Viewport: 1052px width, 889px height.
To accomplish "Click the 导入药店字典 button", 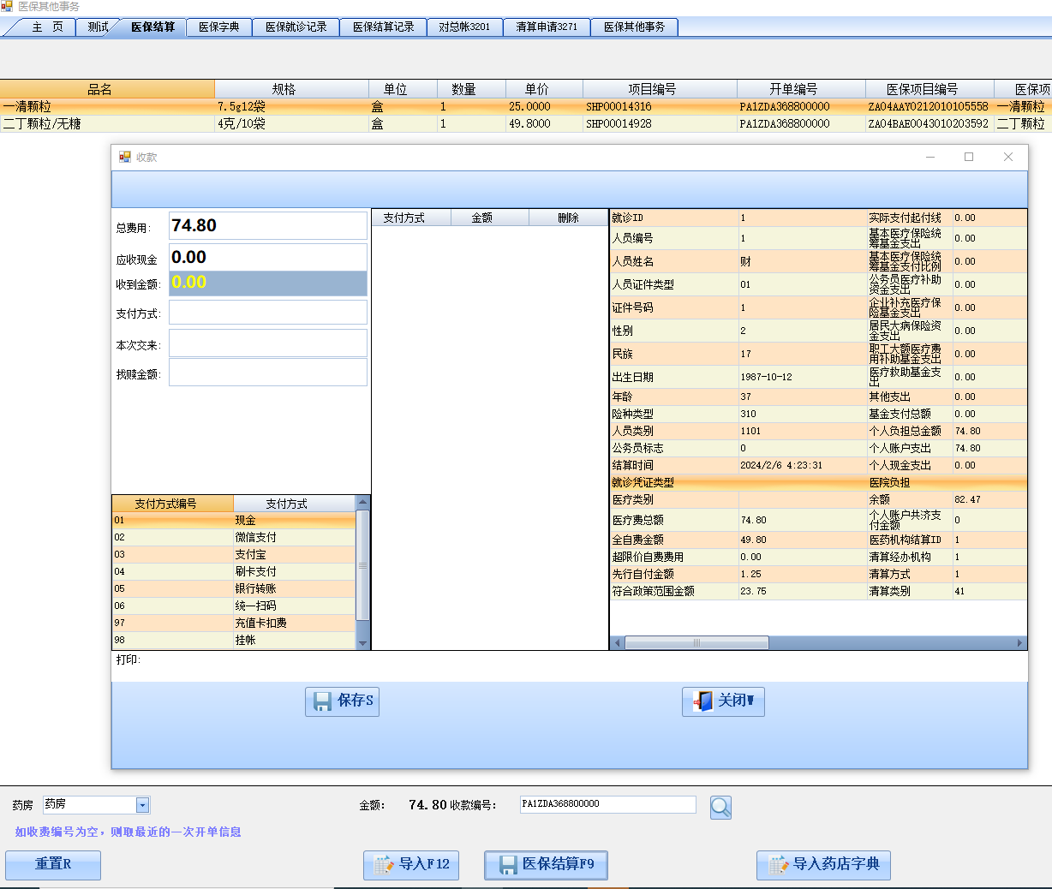I will point(823,864).
